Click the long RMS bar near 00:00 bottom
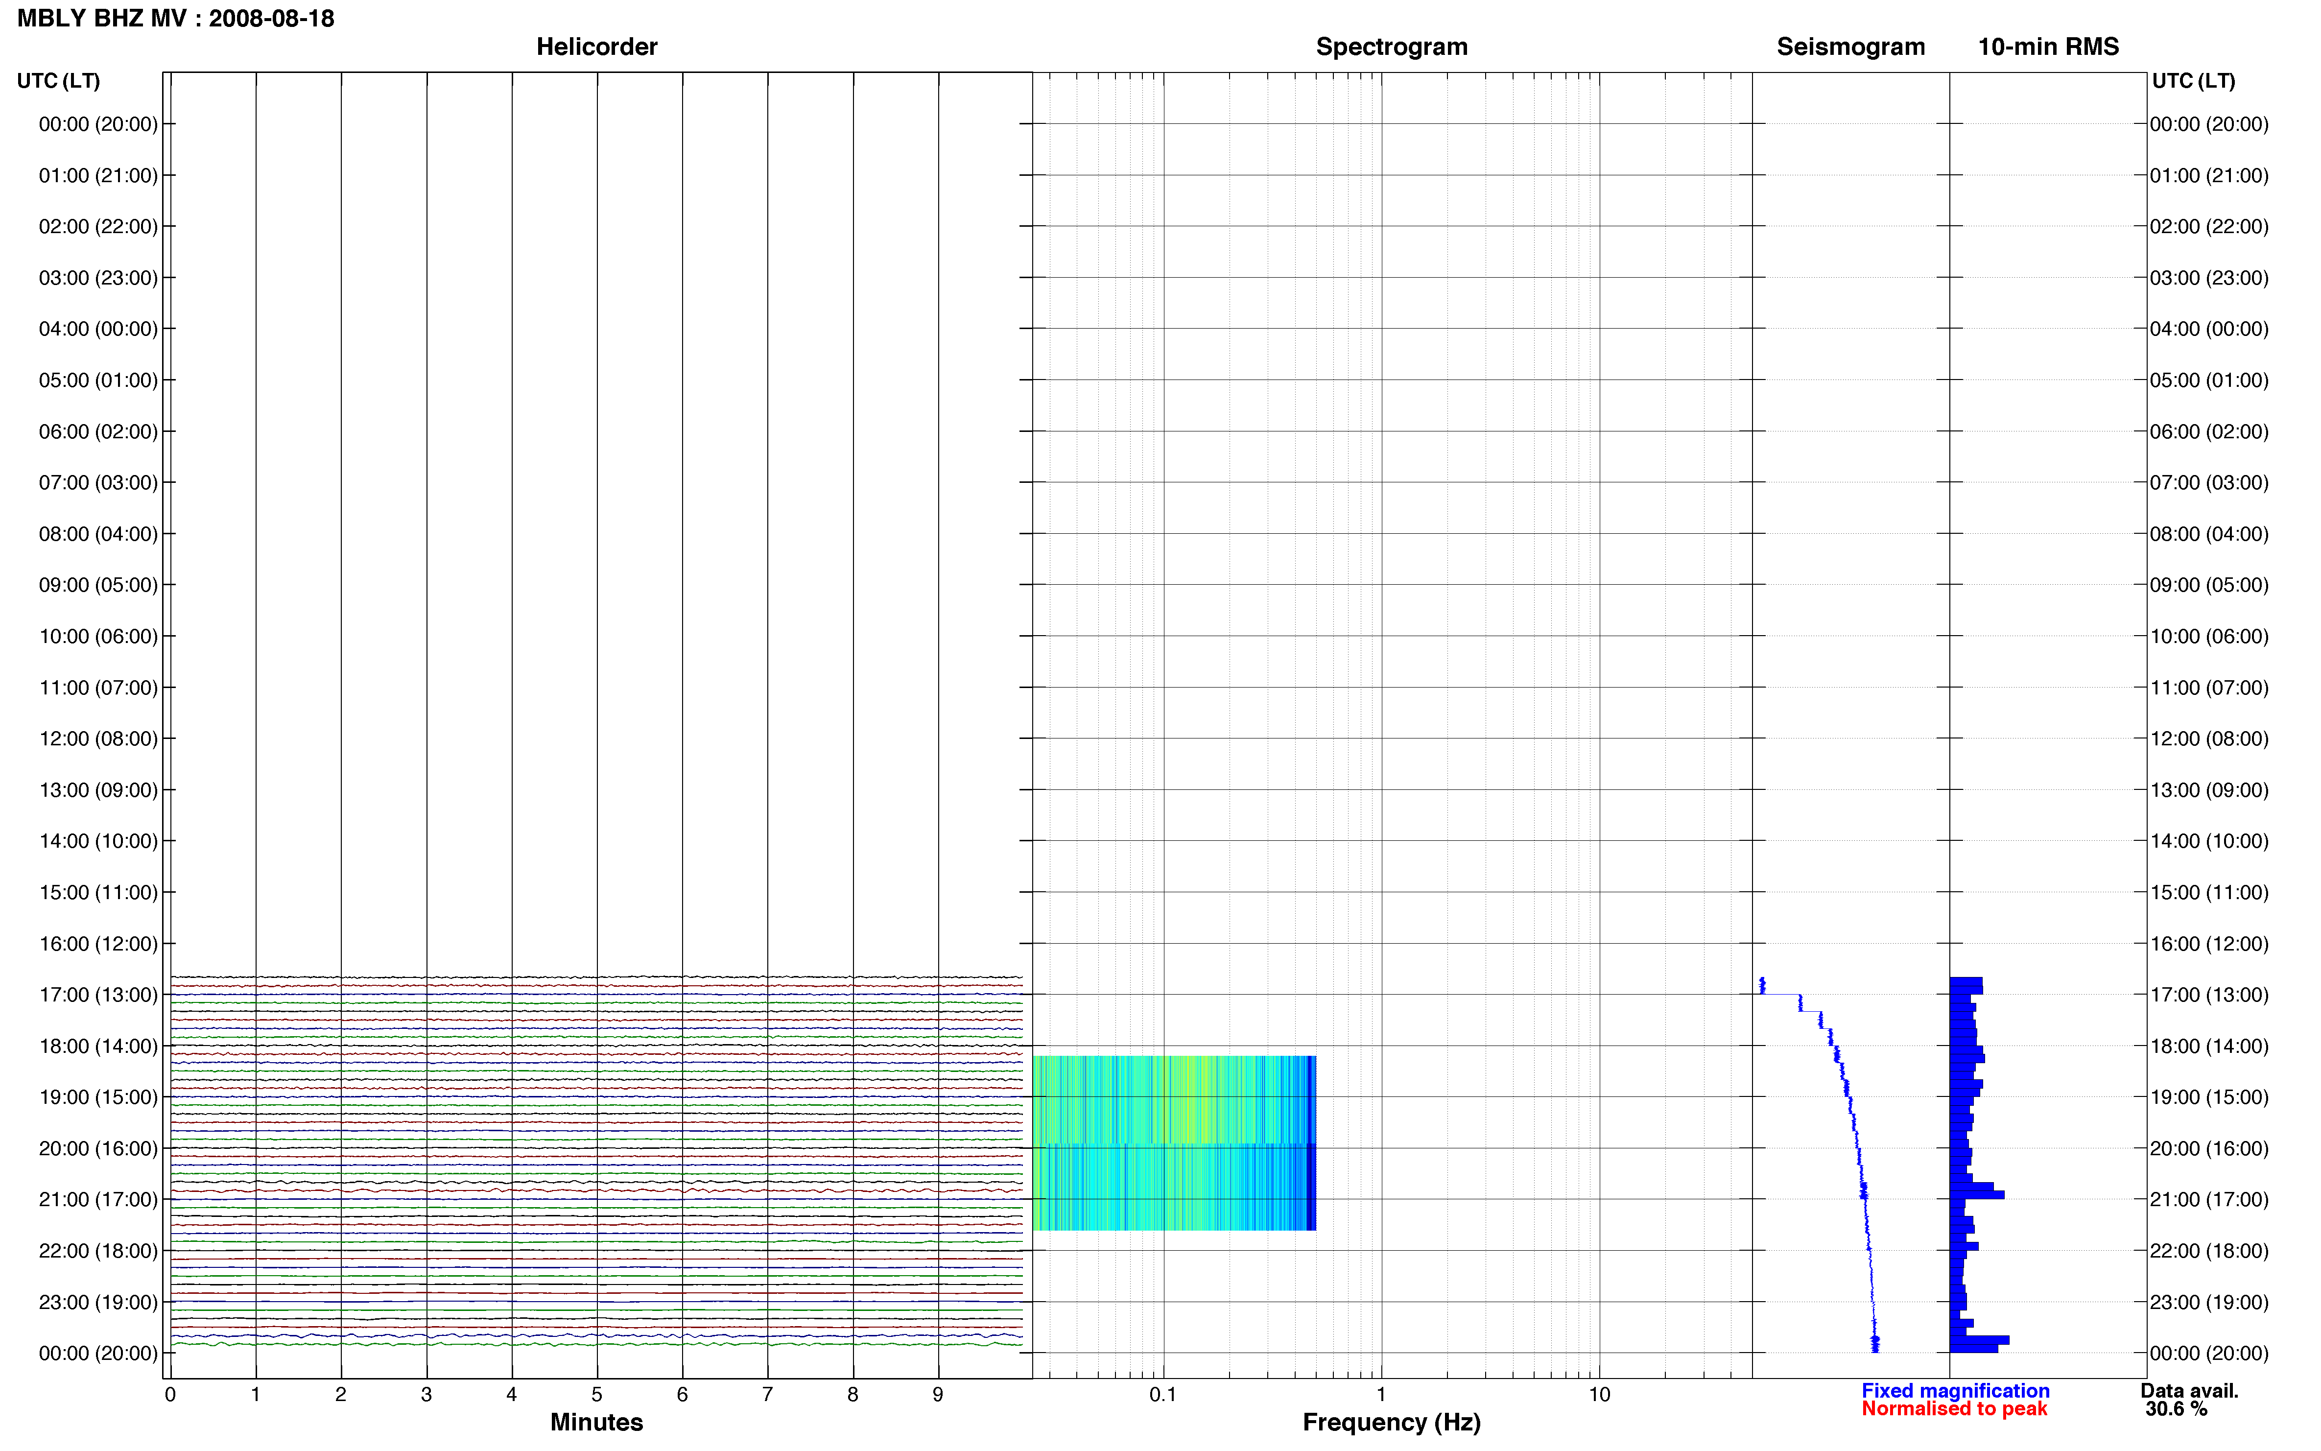The width and height of the screenshot is (2321, 1451). pyautogui.click(x=1979, y=1340)
